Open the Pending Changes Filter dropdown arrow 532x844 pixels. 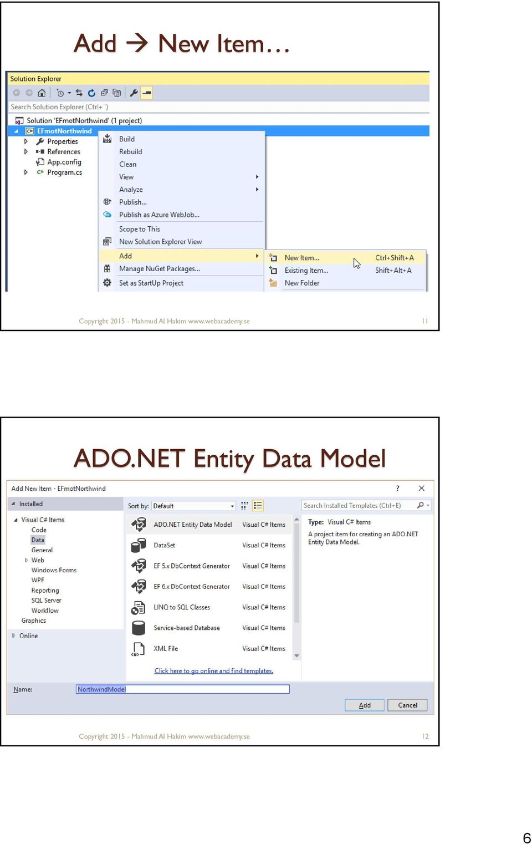pos(69,93)
